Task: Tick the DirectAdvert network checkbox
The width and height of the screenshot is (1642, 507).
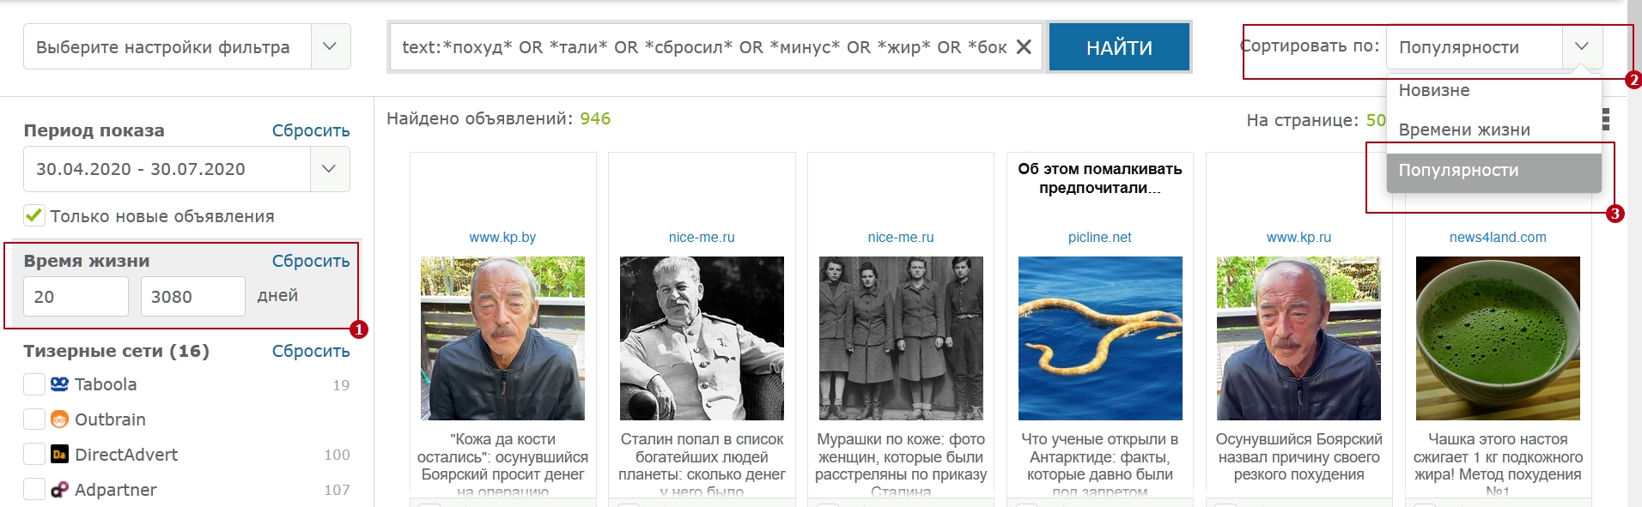Action: 34,455
